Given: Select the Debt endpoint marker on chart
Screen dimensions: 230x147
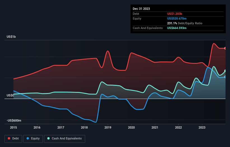Looking at the screenshot, I should coord(225,48).
